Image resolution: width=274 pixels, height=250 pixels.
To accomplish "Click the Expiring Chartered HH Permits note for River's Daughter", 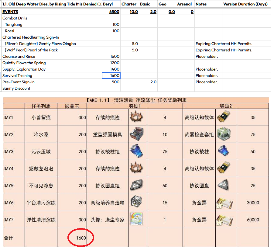I will click(x=224, y=44).
